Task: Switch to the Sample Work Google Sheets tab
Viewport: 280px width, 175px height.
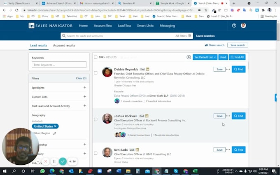Action: (x=172, y=3)
